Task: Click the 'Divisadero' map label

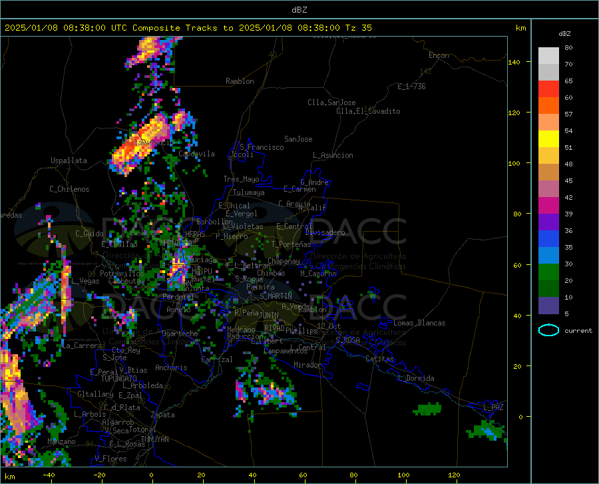Action: [325, 232]
